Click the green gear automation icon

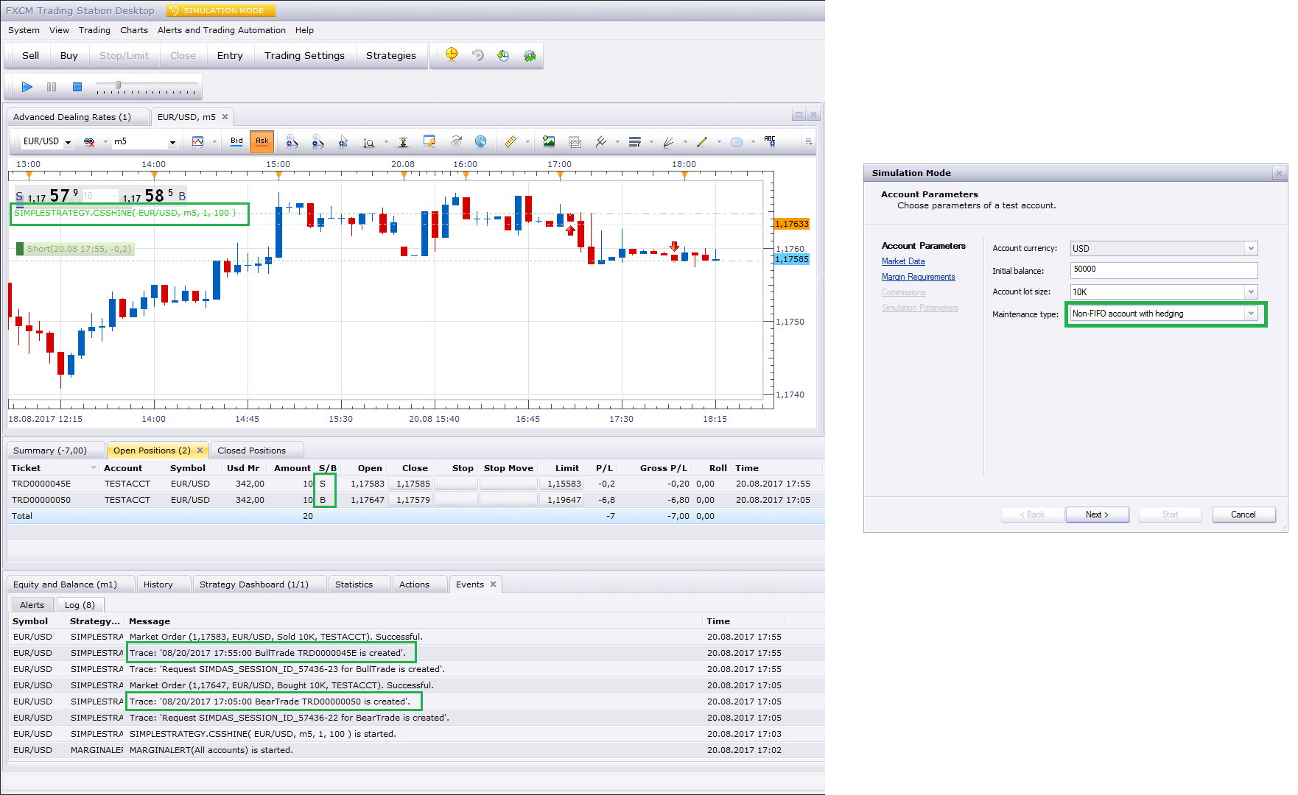(x=530, y=55)
